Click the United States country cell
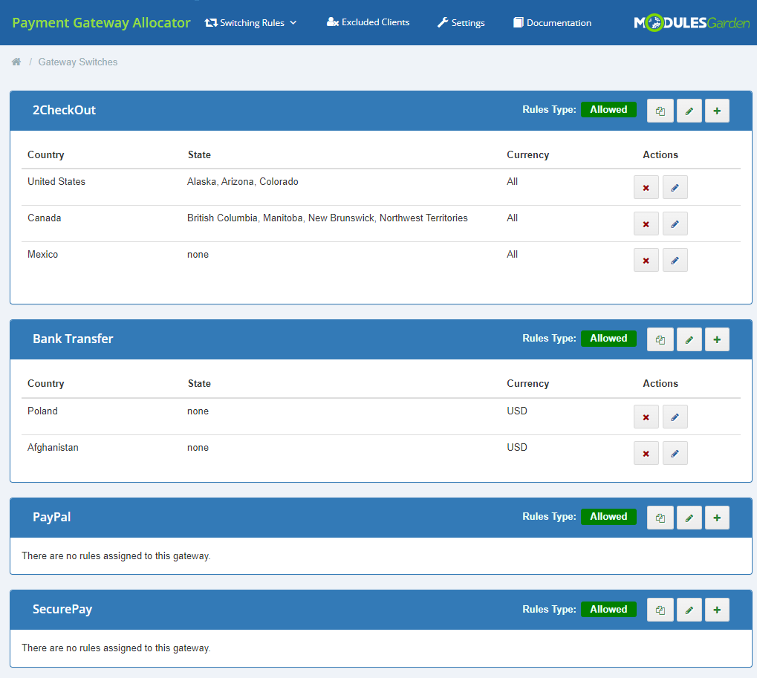Viewport: 757px width, 678px height. click(x=56, y=181)
